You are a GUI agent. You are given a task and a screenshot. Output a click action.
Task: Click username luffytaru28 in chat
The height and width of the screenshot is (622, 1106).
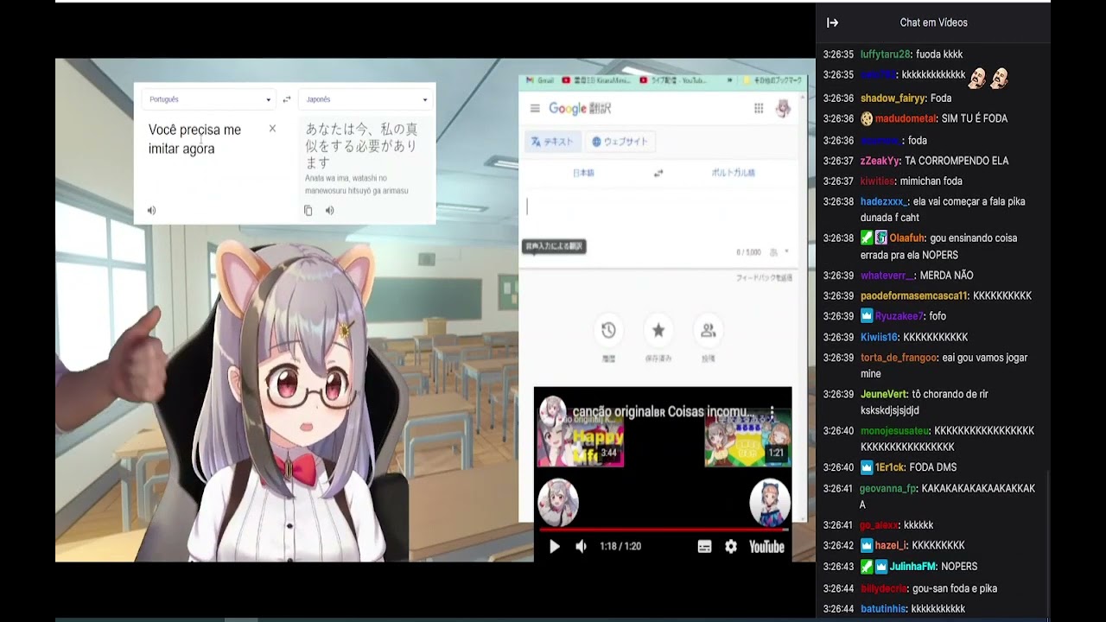click(x=886, y=54)
